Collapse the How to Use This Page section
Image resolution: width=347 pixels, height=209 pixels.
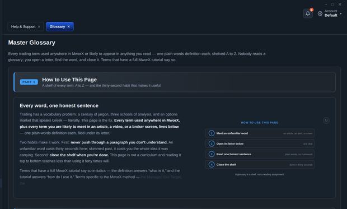175,82
